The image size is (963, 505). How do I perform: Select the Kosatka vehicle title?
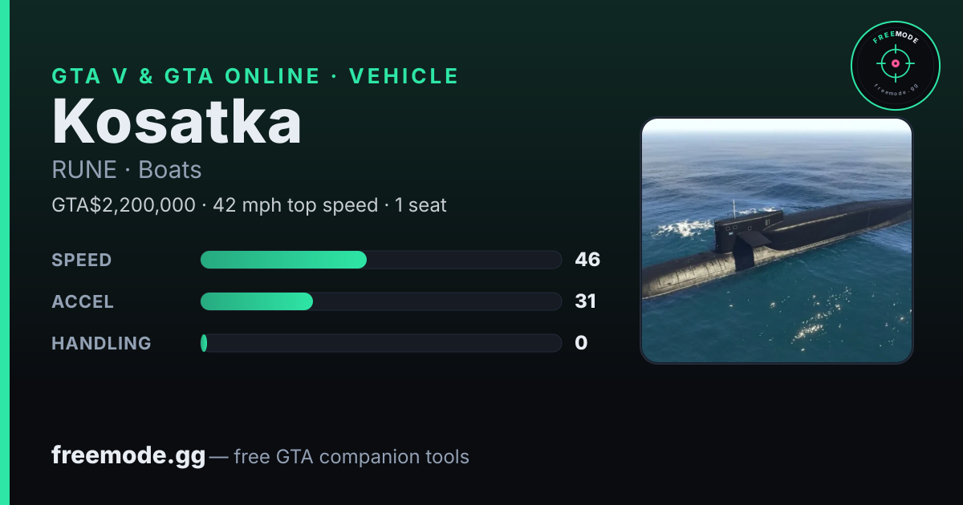177,121
